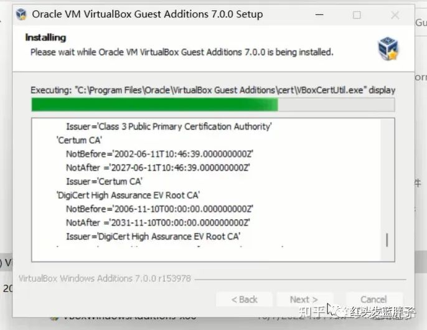Select the 'Certum CA' certificate name line

79,140
